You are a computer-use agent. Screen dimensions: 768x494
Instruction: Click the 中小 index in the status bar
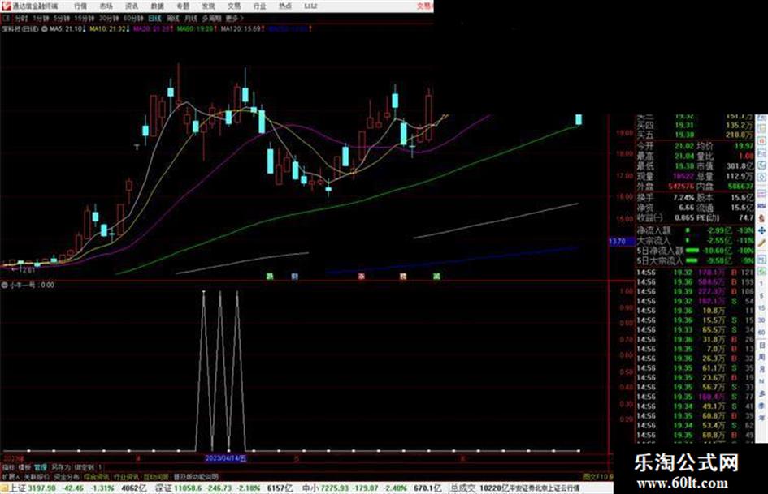(310, 488)
